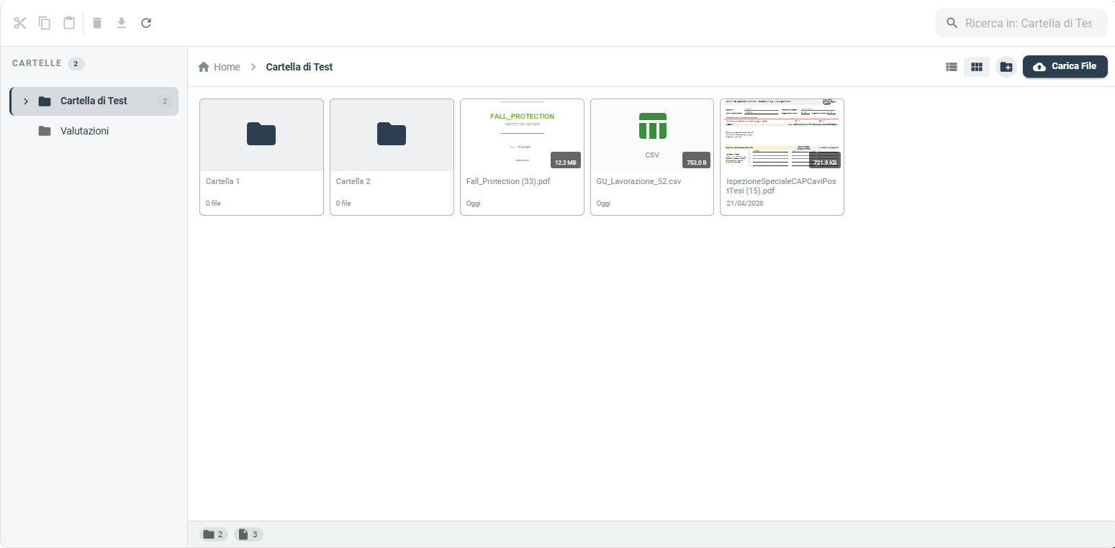The height and width of the screenshot is (548, 1115).
Task: Go to Home via breadcrumb link
Action: (227, 67)
